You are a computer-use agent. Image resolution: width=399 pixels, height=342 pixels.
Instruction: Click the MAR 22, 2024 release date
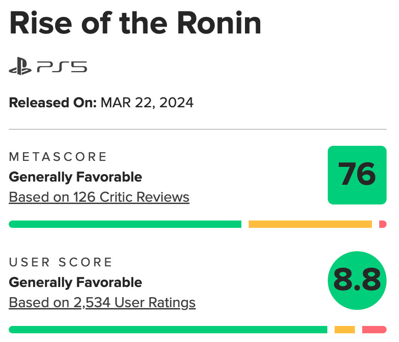pyautogui.click(x=147, y=102)
